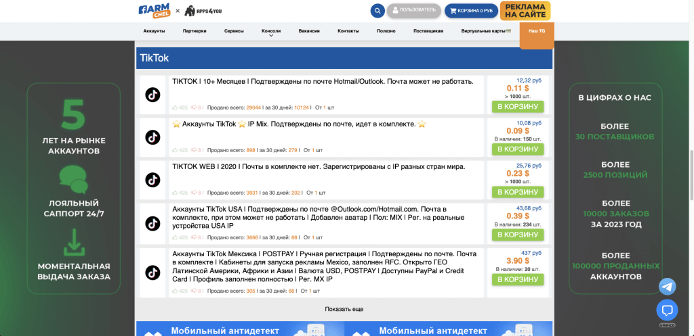Open the Telegram floating chat icon
The image size is (694, 336).
(667, 287)
